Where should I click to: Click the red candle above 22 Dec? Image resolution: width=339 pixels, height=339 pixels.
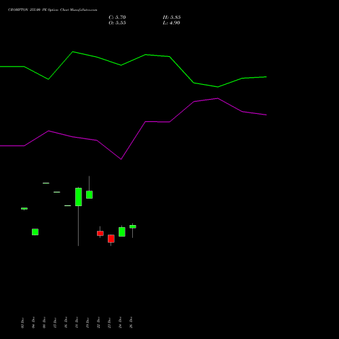(100, 233)
